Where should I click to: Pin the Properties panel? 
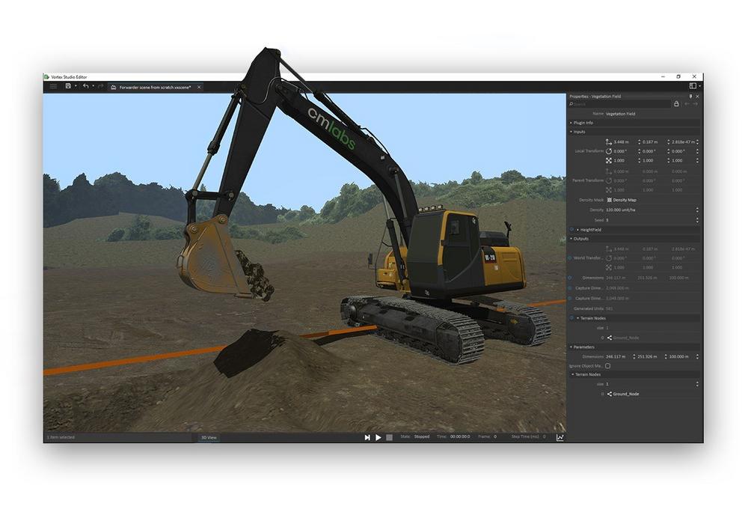[x=690, y=97]
